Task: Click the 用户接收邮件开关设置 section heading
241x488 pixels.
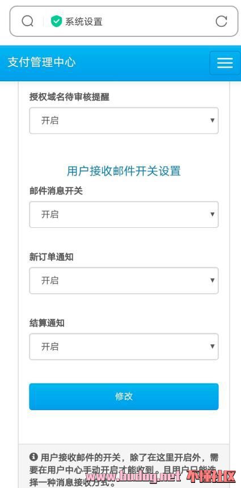Action: click(x=124, y=171)
